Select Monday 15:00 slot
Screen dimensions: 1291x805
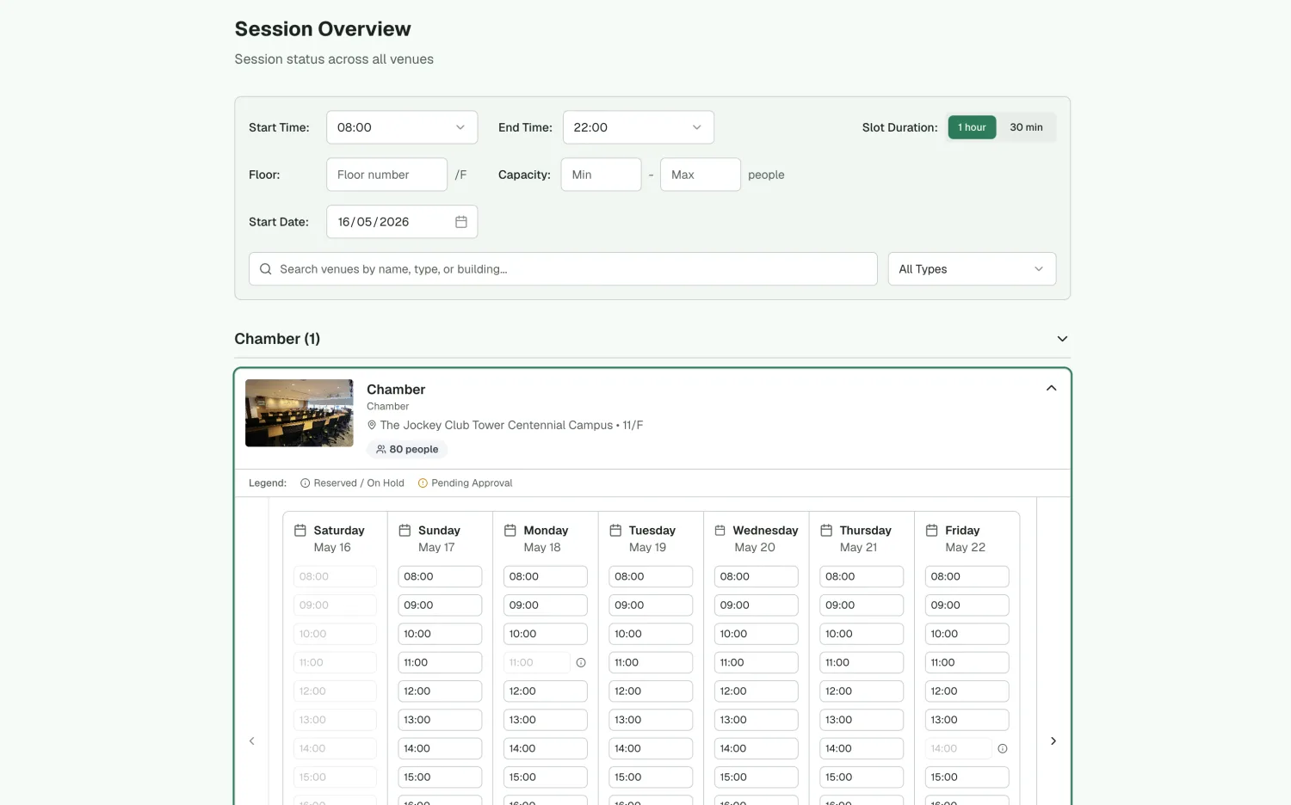pyautogui.click(x=546, y=777)
